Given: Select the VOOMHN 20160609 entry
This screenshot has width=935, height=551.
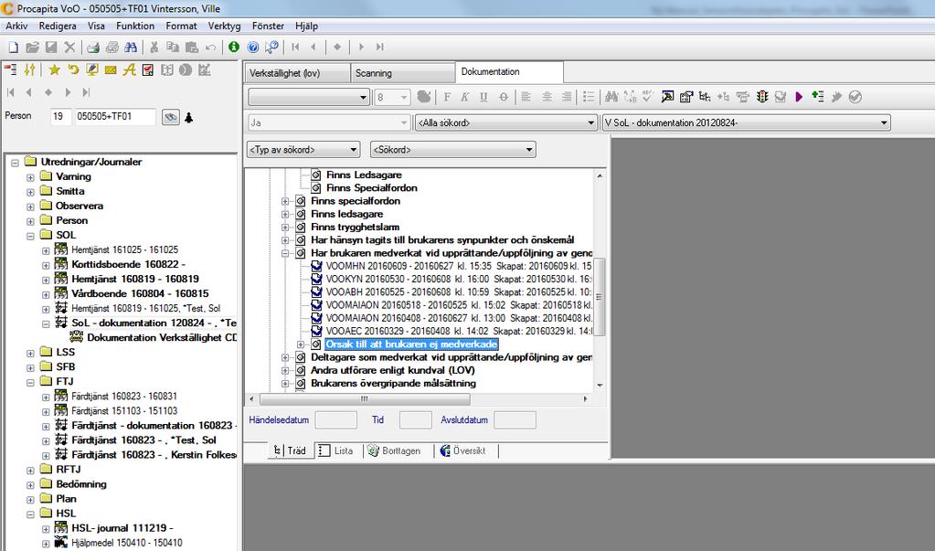Looking at the screenshot, I should click(458, 266).
